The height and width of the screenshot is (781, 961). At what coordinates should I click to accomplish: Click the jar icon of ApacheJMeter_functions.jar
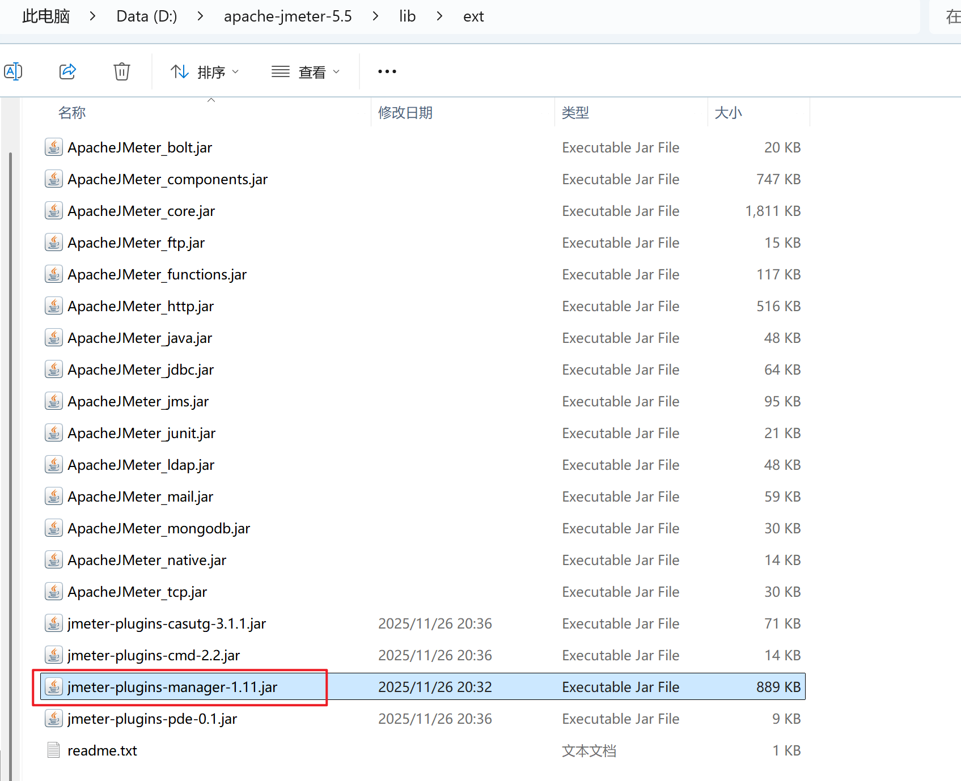coord(54,274)
